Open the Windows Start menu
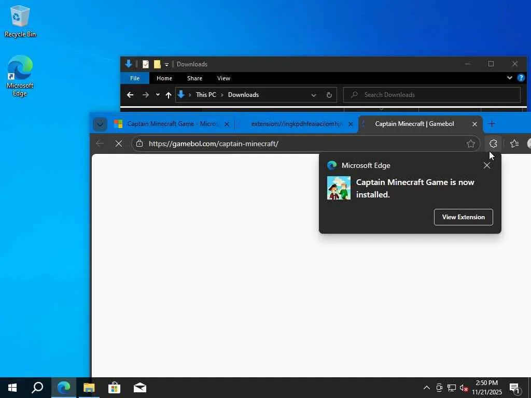The image size is (531, 398). (x=12, y=388)
